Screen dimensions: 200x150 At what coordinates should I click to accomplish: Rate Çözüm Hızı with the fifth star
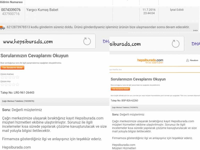(17, 84)
